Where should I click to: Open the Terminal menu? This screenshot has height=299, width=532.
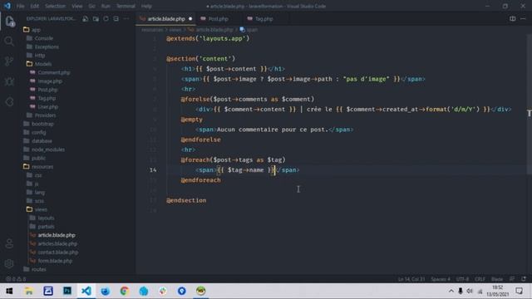(126, 6)
